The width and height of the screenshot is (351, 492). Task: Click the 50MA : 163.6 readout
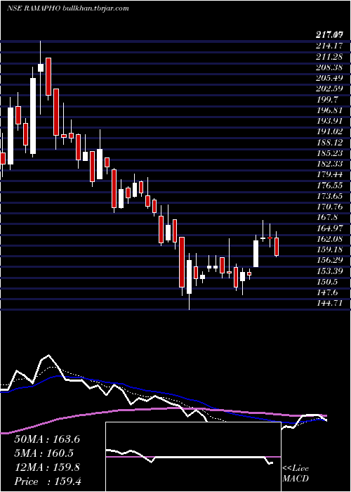(x=47, y=439)
